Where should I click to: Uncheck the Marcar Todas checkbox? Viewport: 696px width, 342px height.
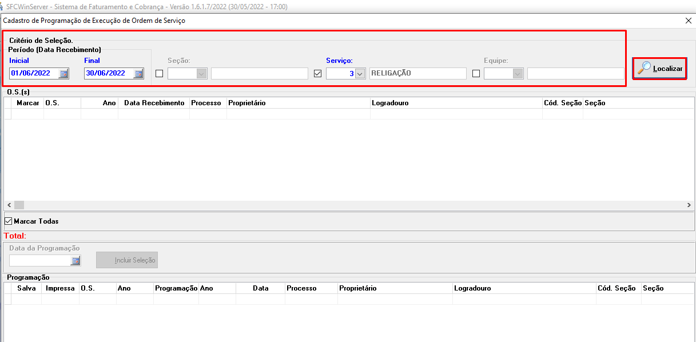[x=8, y=221]
